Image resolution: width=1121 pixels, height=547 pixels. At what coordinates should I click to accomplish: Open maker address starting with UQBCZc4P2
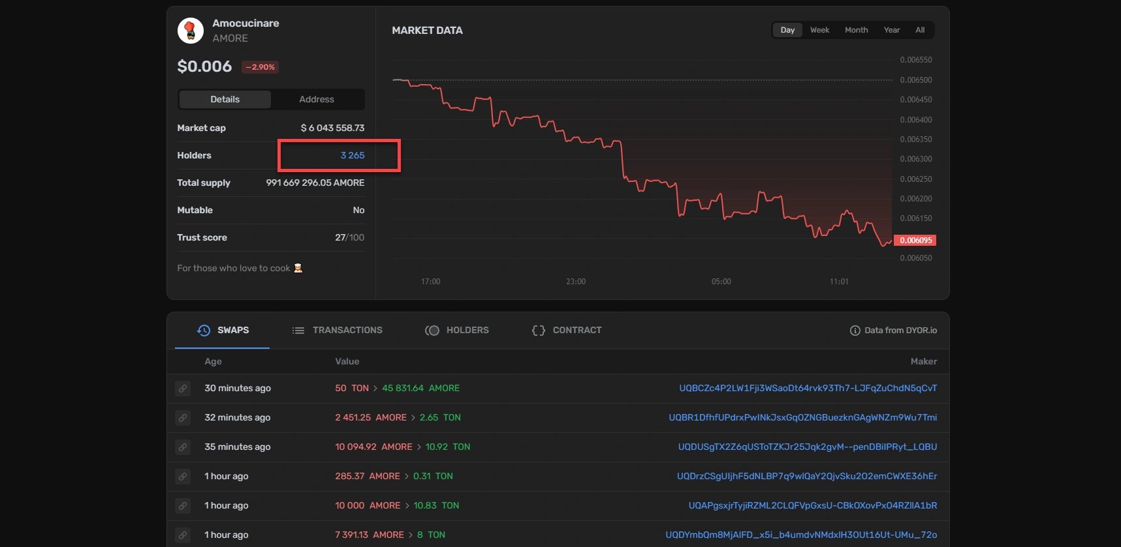[x=808, y=389]
